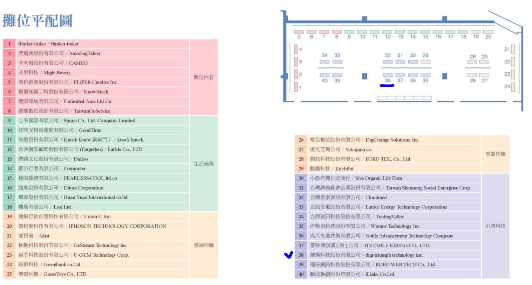
Task: Click the 攤位平配圖 page title
Action: coord(37,21)
